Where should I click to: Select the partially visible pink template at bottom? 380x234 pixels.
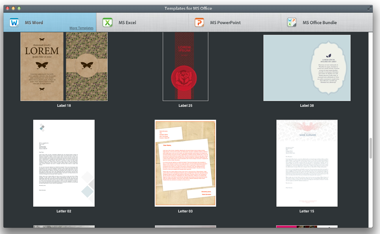pyautogui.click(x=307, y=227)
